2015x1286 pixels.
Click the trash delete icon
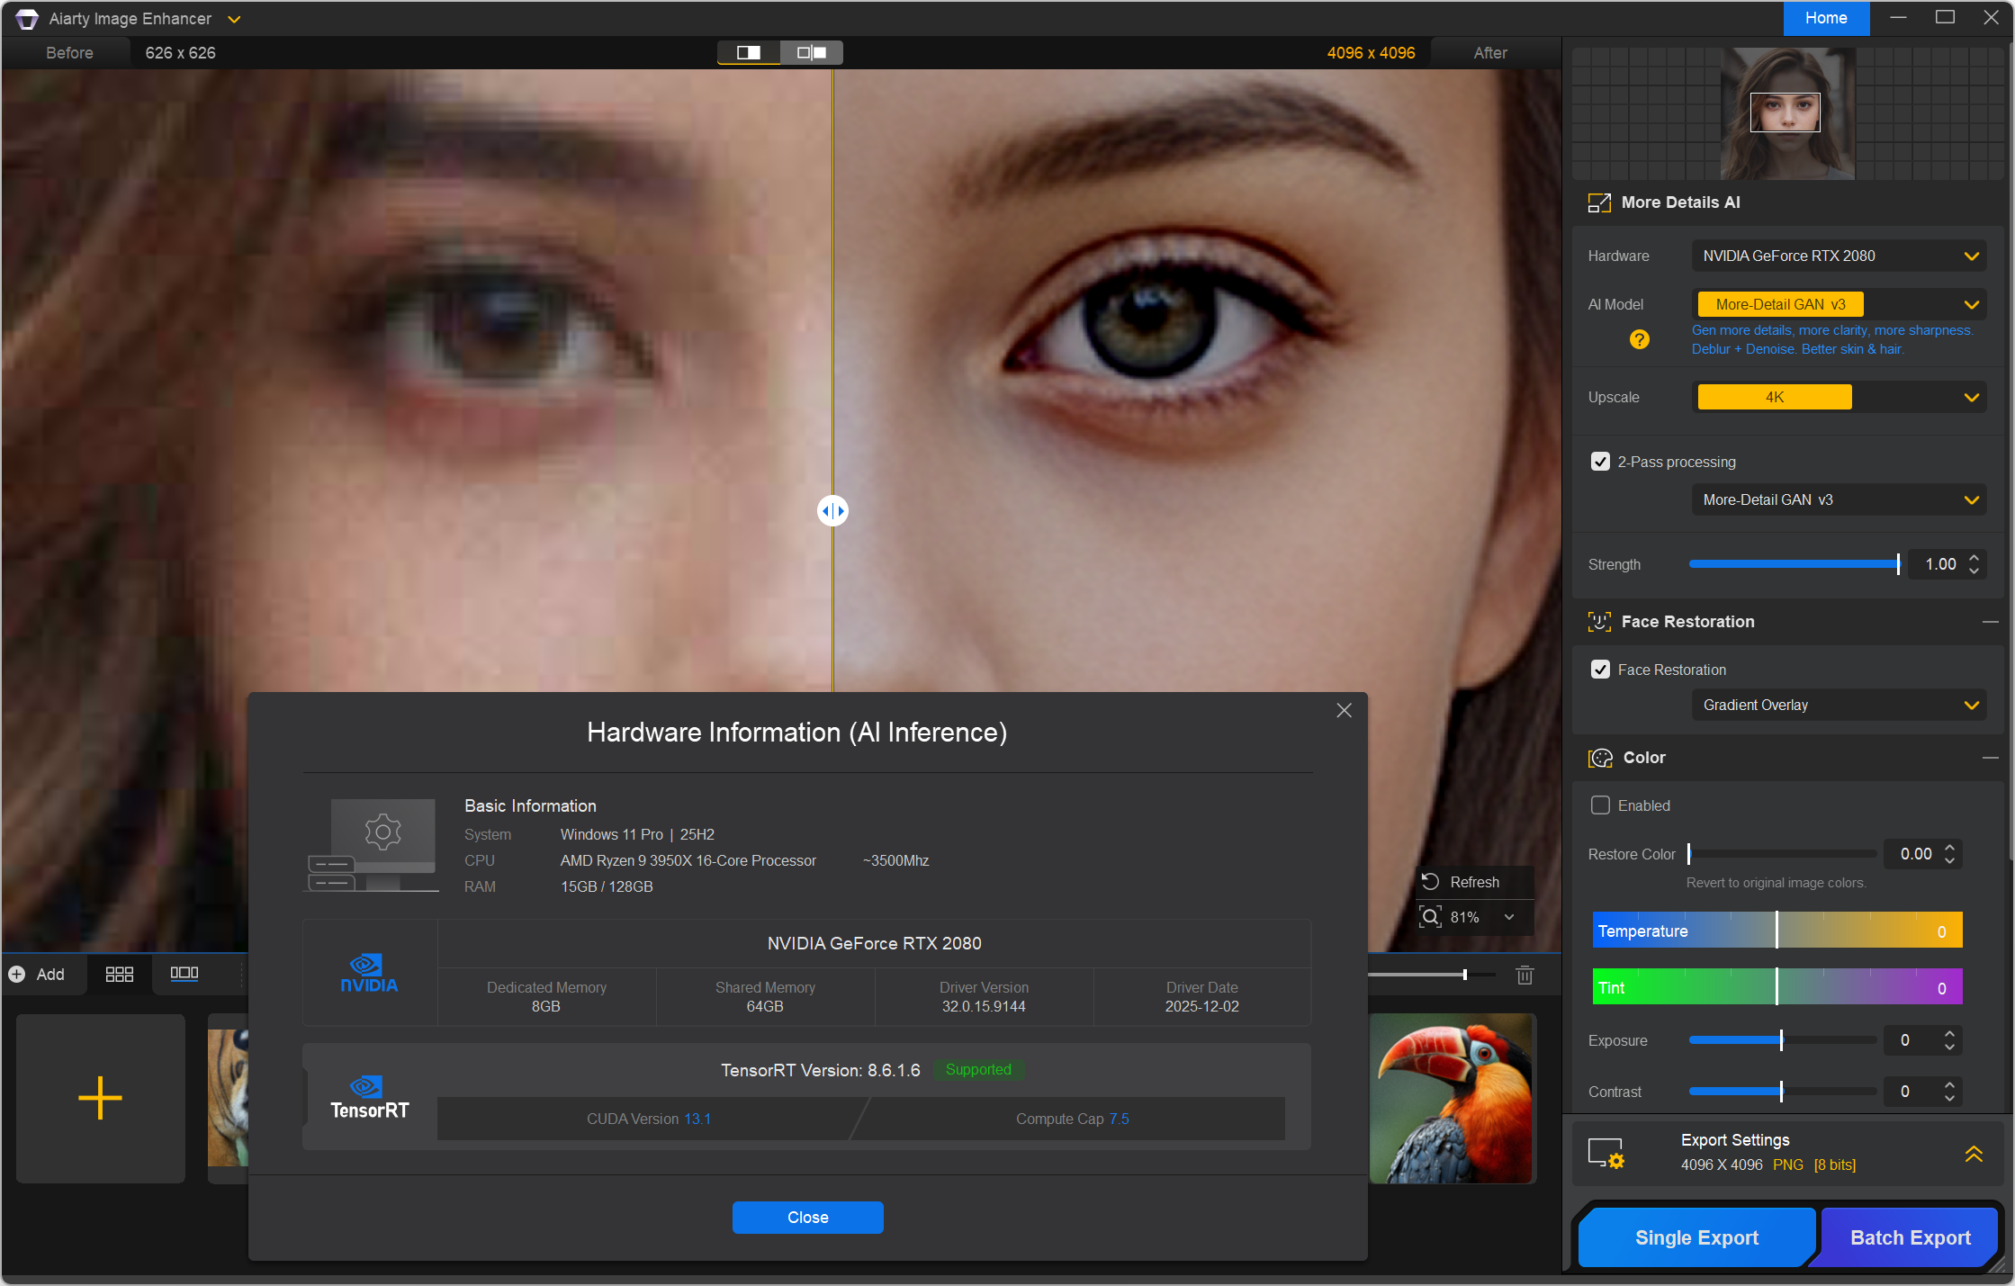[1525, 976]
